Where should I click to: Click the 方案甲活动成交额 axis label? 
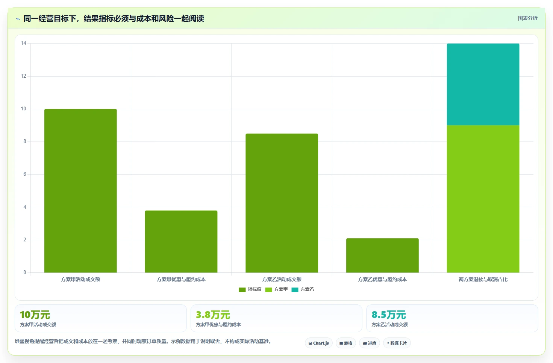(x=80, y=280)
